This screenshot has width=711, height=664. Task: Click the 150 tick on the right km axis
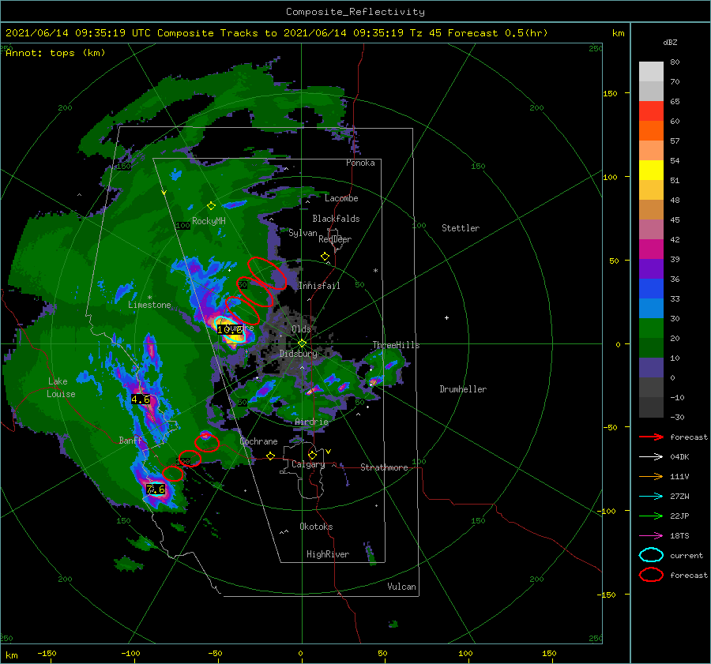pyautogui.click(x=610, y=93)
